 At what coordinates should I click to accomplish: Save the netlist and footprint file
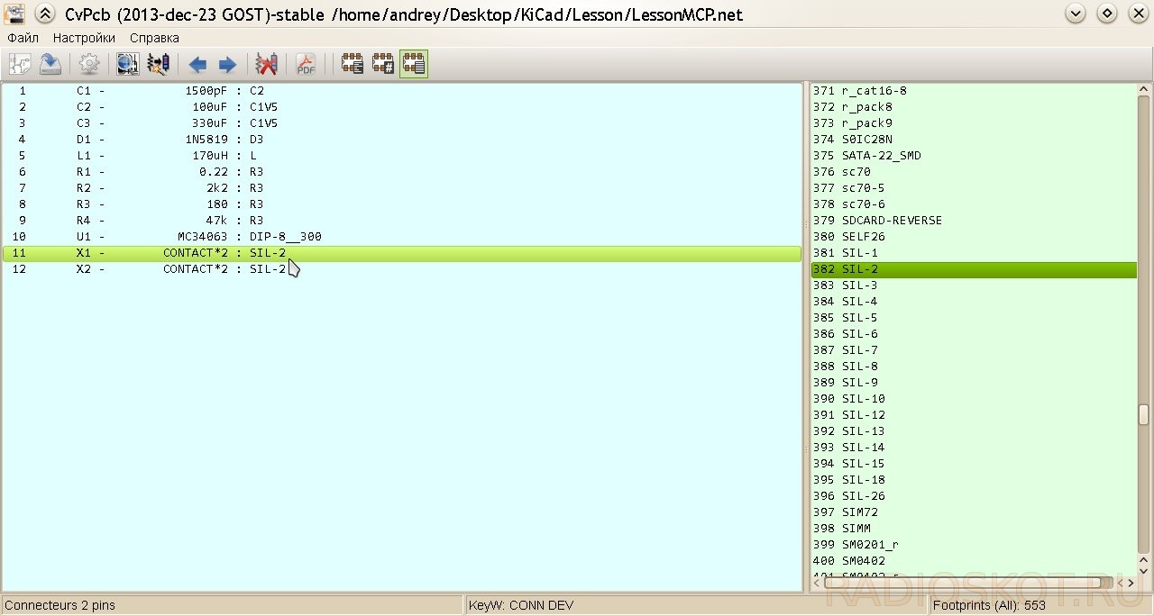coord(50,64)
